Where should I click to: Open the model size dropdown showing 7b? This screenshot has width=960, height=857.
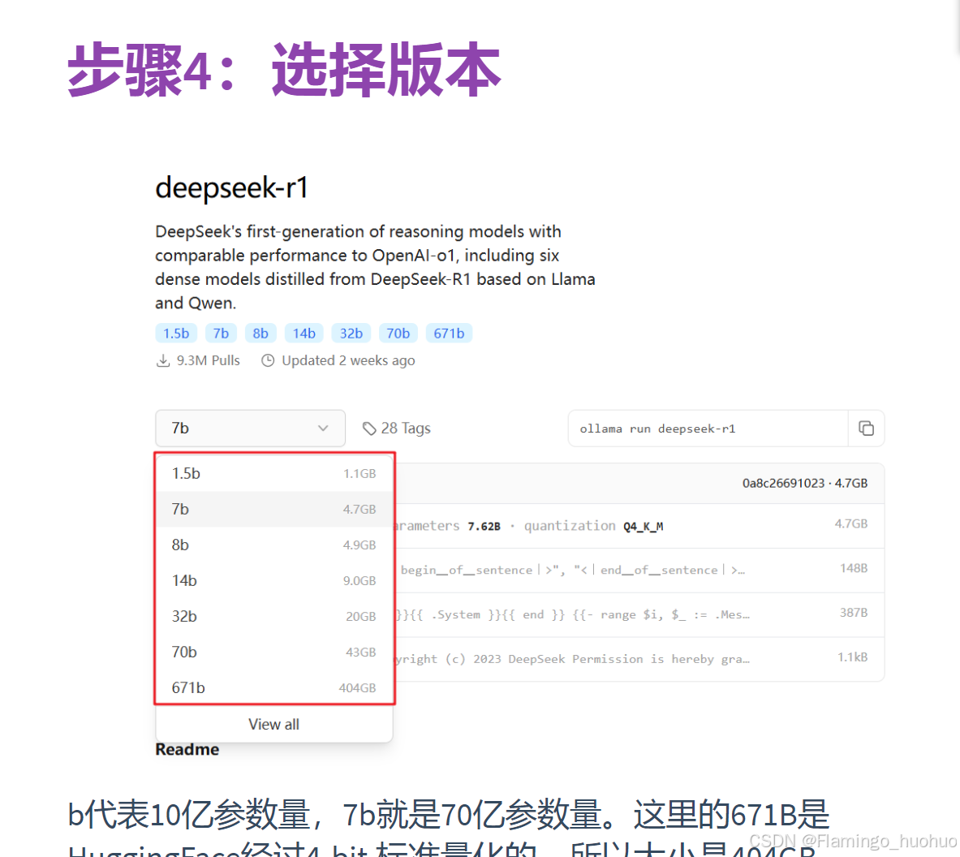pos(250,428)
